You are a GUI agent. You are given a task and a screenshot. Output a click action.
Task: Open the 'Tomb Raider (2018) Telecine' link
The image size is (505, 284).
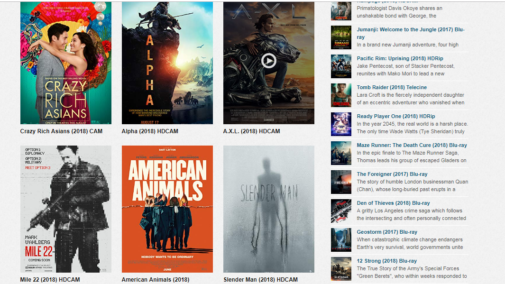(392, 87)
